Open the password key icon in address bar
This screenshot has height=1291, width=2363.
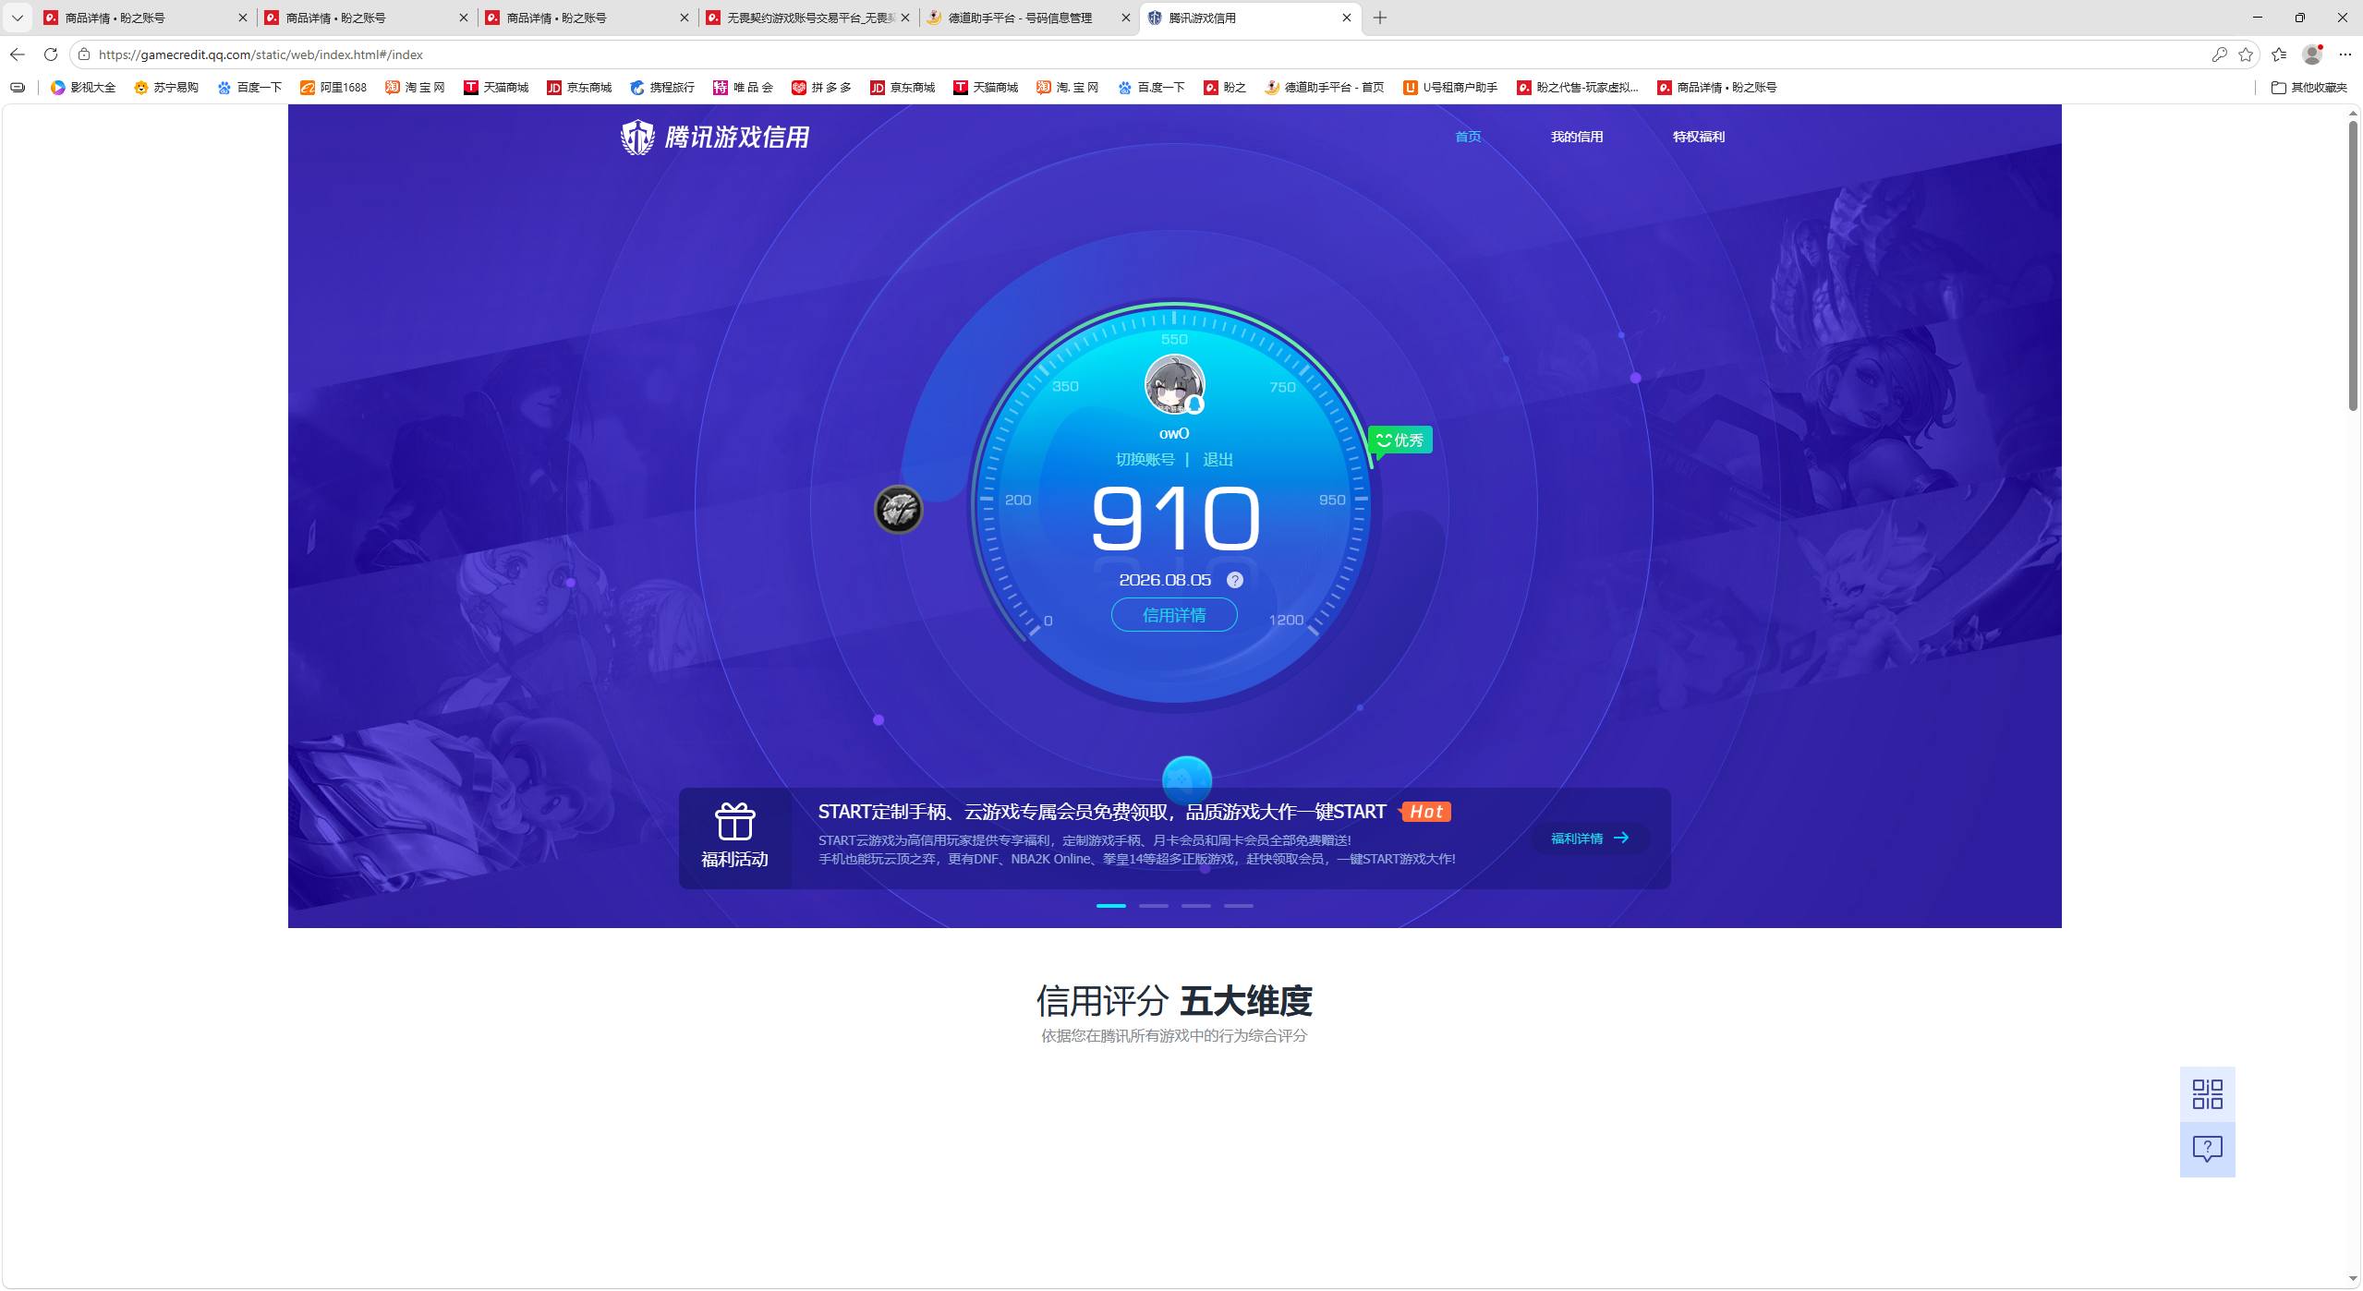click(2219, 54)
